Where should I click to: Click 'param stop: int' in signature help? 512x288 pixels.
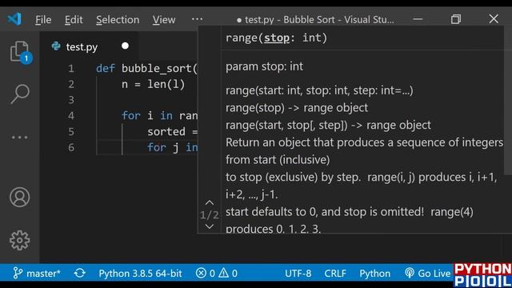pyautogui.click(x=264, y=66)
